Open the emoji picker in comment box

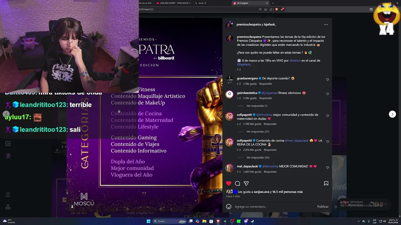229,207
